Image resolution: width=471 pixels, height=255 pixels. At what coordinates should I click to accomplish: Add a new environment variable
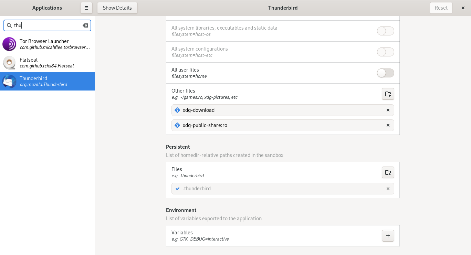pyautogui.click(x=388, y=236)
